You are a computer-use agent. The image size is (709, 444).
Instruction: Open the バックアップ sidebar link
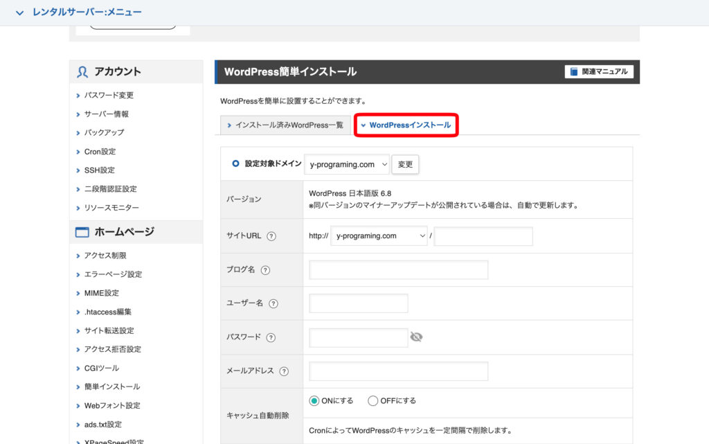[104, 132]
